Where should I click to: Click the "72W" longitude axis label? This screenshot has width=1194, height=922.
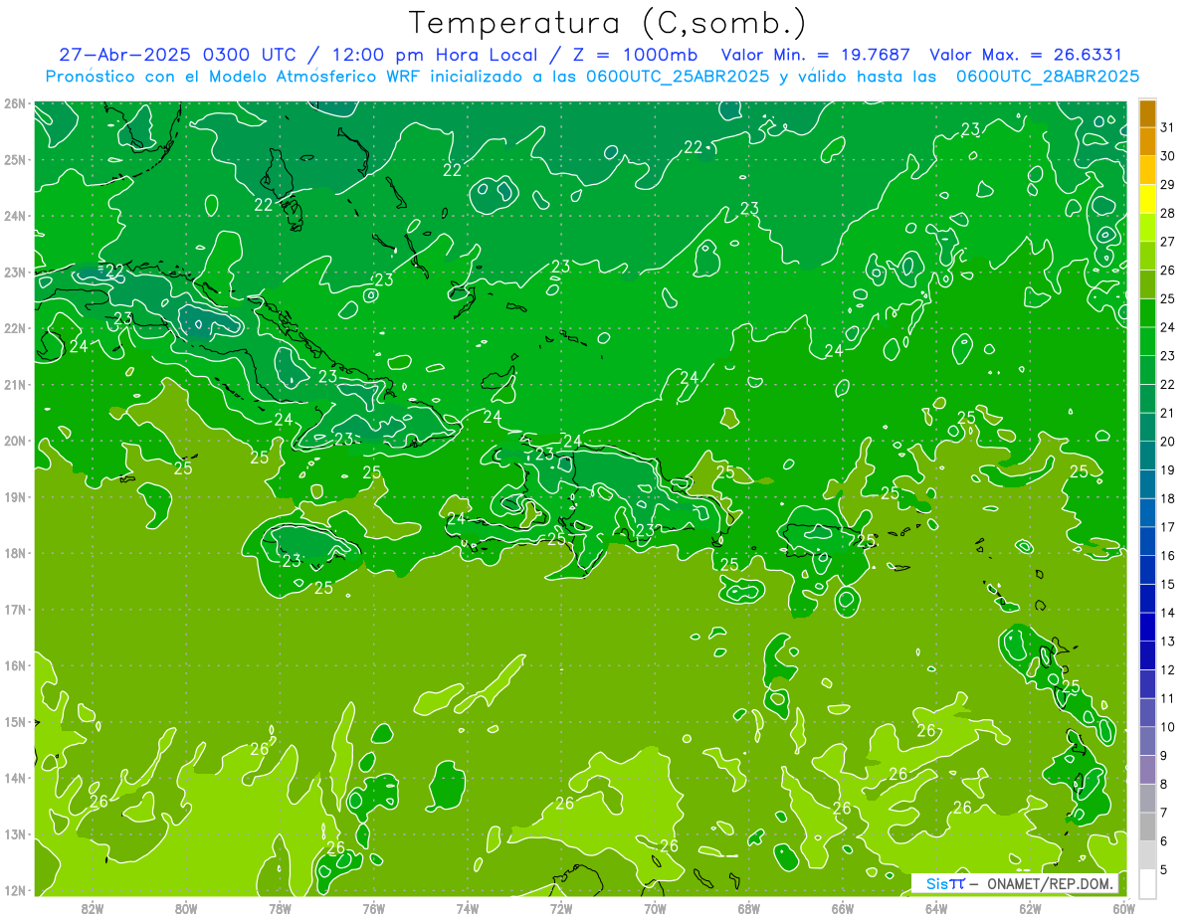[x=561, y=908]
